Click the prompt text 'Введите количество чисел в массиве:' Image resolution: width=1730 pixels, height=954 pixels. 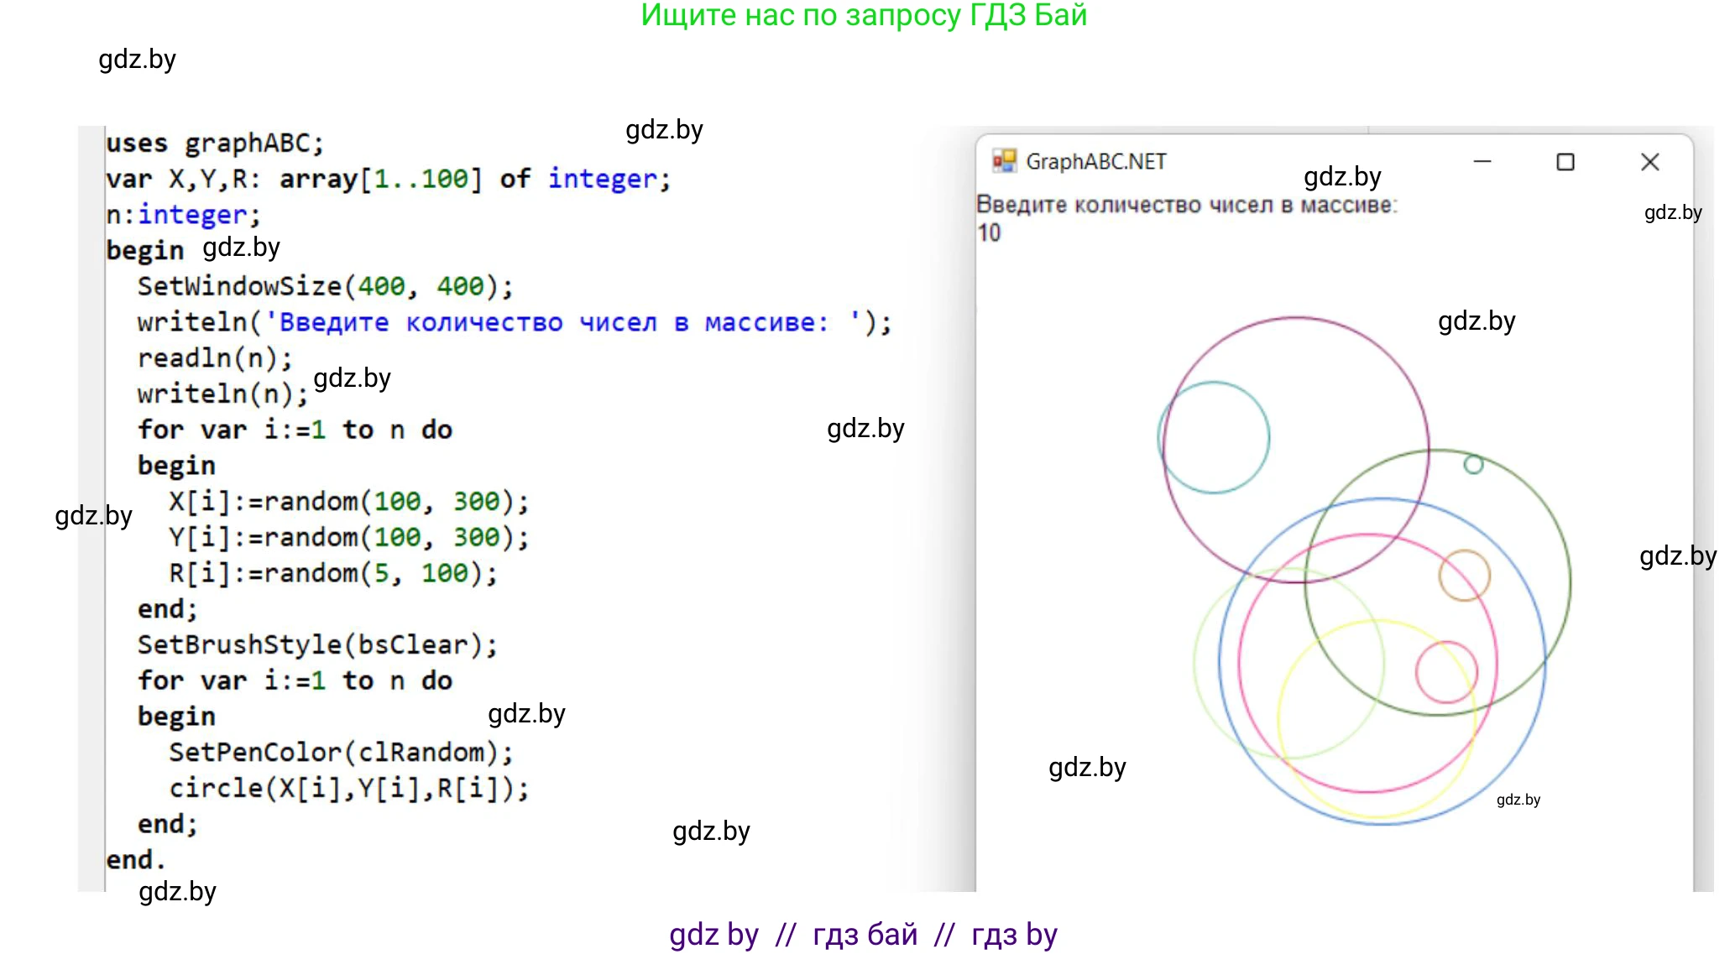[1186, 205]
